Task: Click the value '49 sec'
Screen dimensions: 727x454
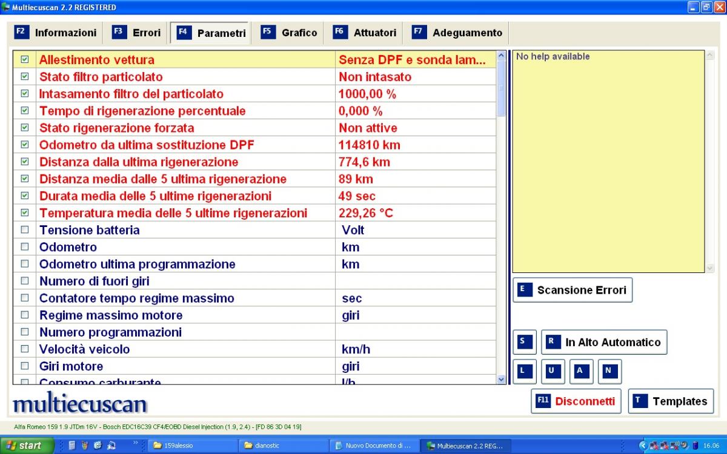Action: (357, 196)
